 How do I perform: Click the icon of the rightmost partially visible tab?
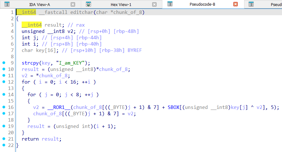(251, 4)
